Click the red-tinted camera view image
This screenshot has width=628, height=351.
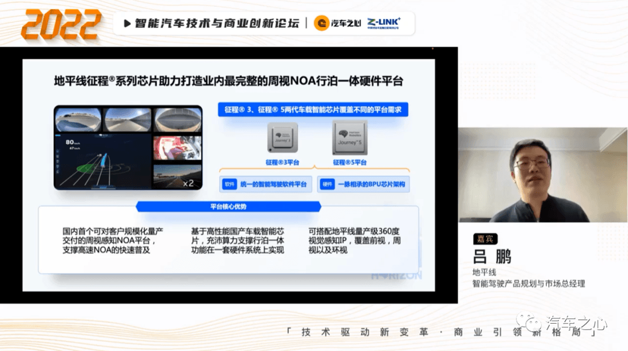pyautogui.click(x=177, y=148)
